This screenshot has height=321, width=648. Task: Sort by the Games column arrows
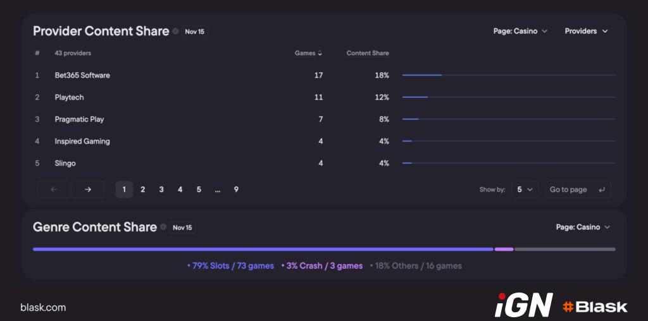click(x=320, y=53)
